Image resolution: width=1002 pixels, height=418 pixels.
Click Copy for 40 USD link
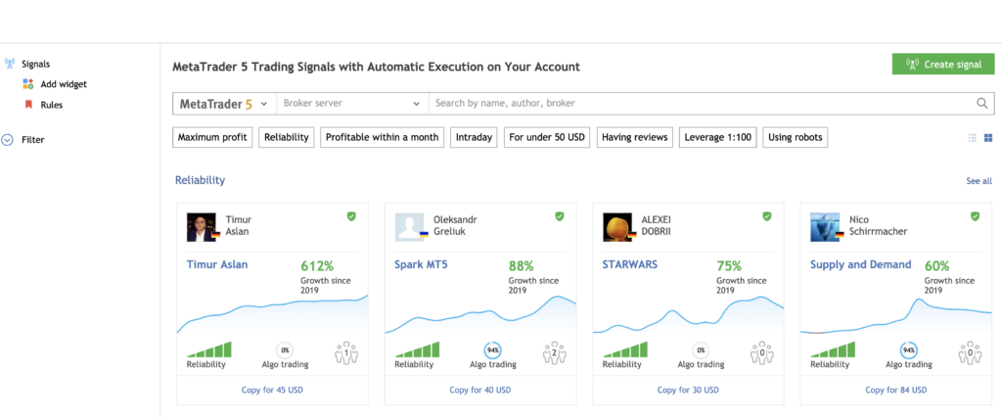click(x=479, y=390)
